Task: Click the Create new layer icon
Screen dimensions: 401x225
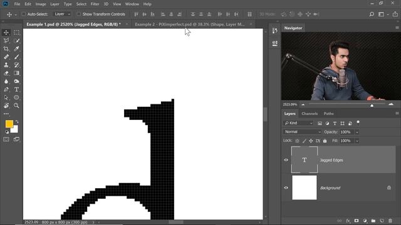Action: pyautogui.click(x=382, y=221)
